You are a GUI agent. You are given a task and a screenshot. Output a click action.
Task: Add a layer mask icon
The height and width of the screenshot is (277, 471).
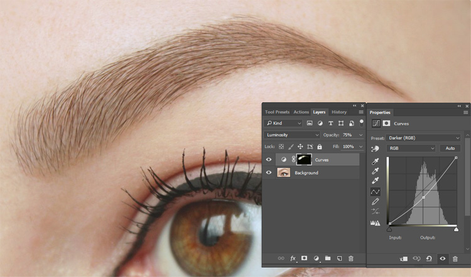tap(305, 258)
